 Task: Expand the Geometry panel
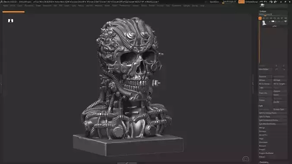pyautogui.click(x=264, y=162)
